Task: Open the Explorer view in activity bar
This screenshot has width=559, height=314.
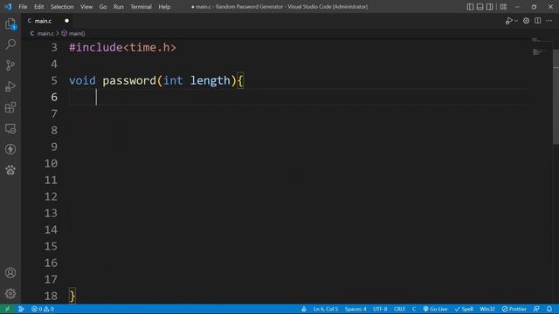Action: [x=10, y=24]
